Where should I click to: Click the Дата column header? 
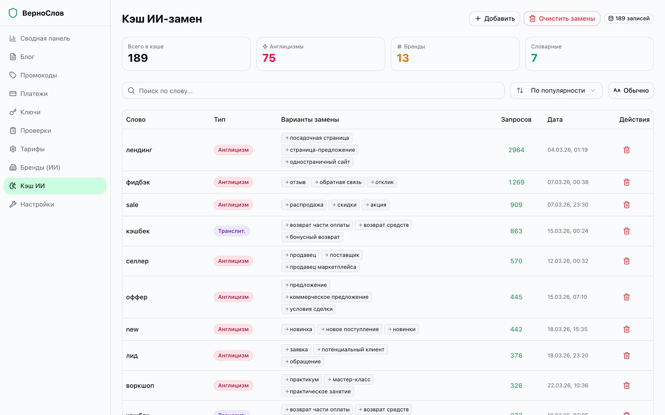tap(555, 120)
